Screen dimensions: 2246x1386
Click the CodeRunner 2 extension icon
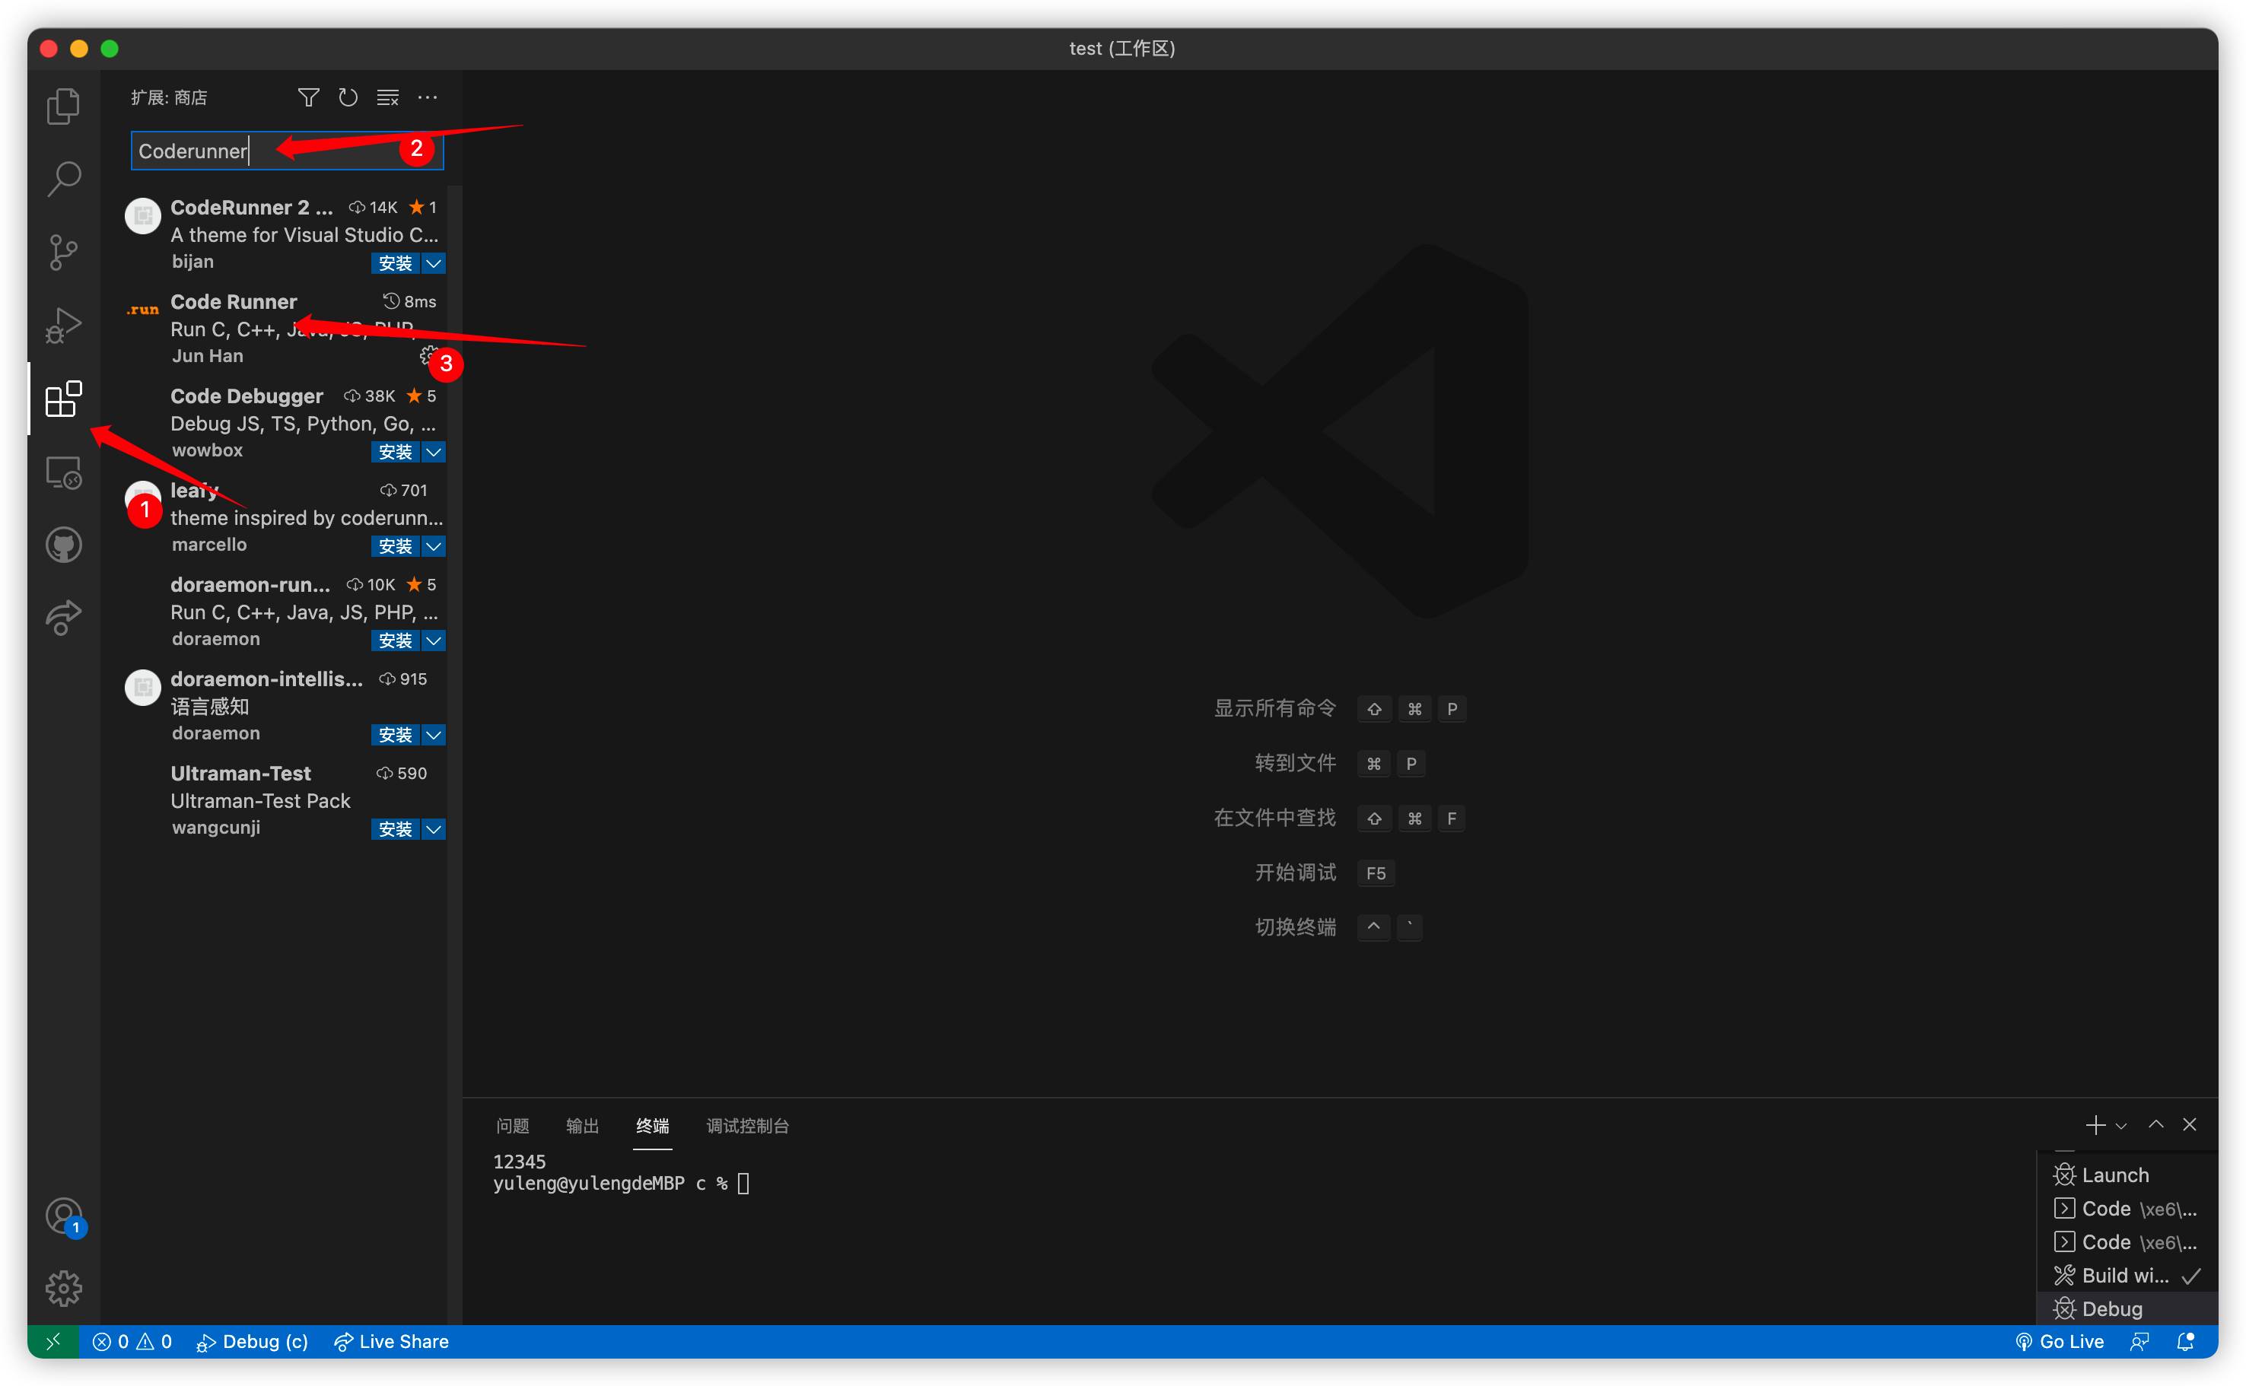point(143,216)
